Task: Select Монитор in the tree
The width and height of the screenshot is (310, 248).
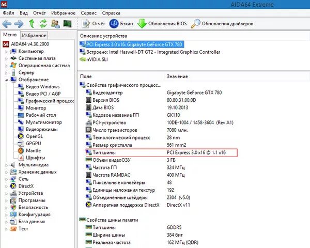Action: 36,108
